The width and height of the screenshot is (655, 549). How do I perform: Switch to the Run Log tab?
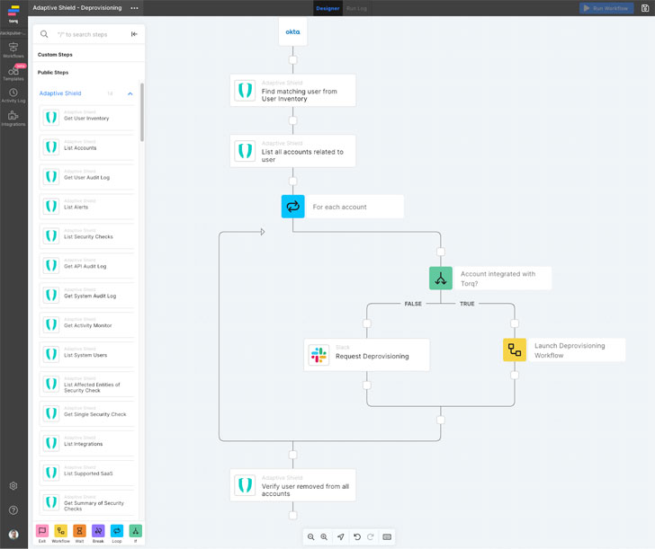click(x=356, y=8)
